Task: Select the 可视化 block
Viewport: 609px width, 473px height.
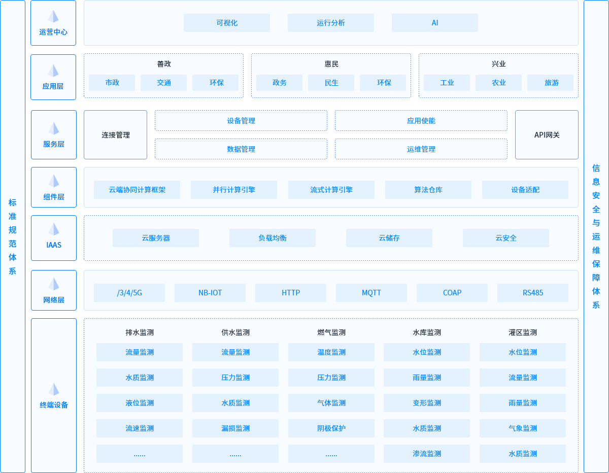Action: point(227,23)
